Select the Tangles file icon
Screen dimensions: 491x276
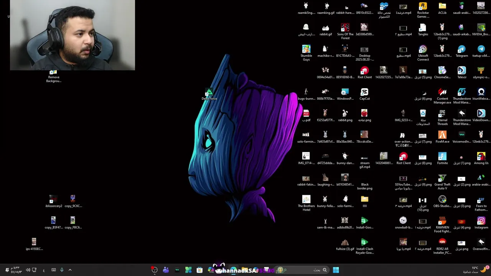[423, 30]
